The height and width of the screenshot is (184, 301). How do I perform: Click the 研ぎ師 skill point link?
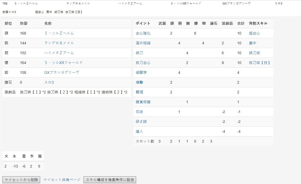141,122
